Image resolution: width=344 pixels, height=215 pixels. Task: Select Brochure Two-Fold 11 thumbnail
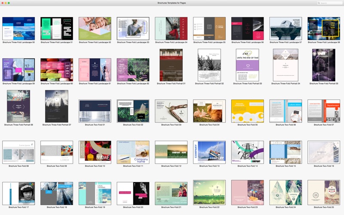pos(133,152)
